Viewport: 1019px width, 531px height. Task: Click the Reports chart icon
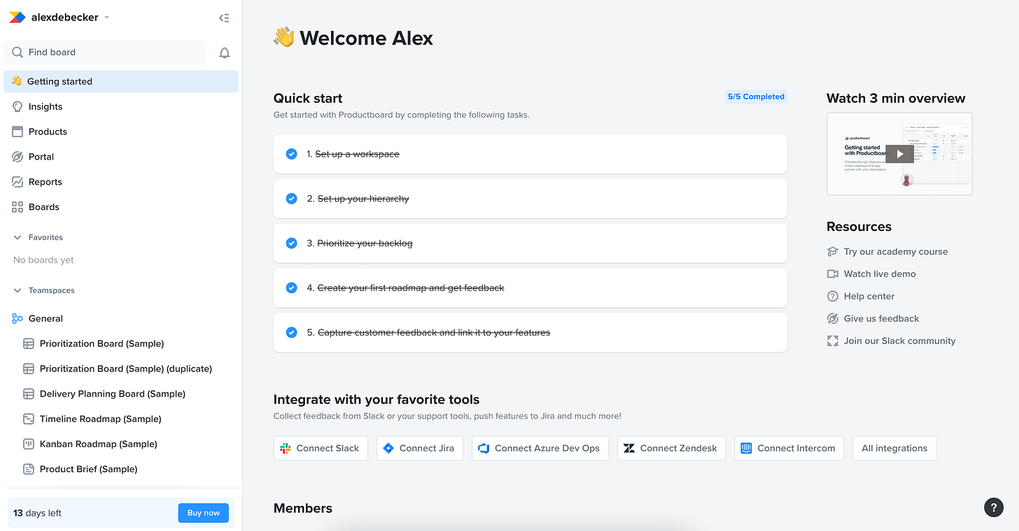[17, 182]
